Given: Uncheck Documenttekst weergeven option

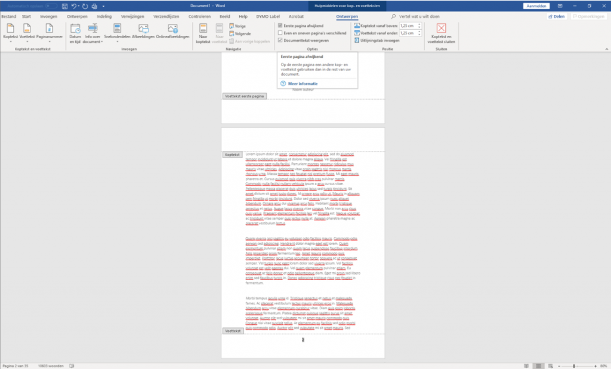Looking at the screenshot, I should point(280,41).
